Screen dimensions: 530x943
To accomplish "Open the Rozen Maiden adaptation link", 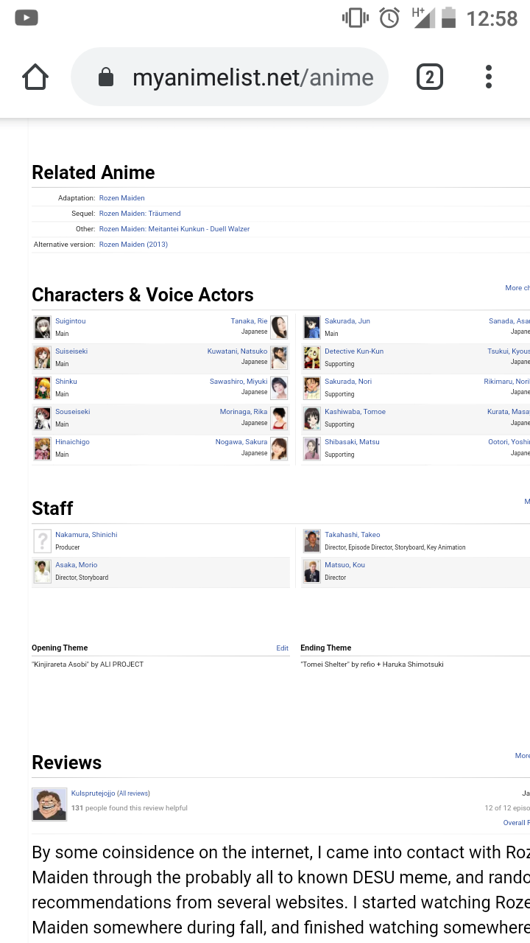I will [122, 198].
